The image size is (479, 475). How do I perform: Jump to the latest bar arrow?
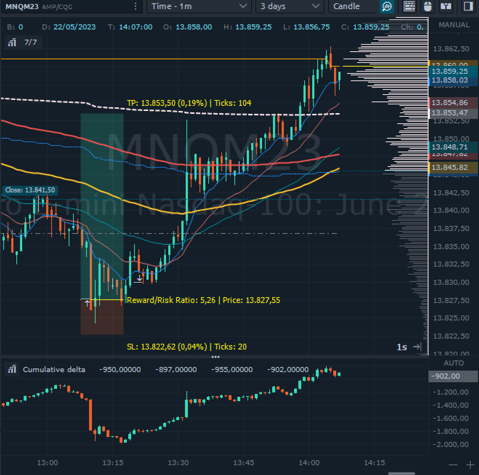coord(417,347)
